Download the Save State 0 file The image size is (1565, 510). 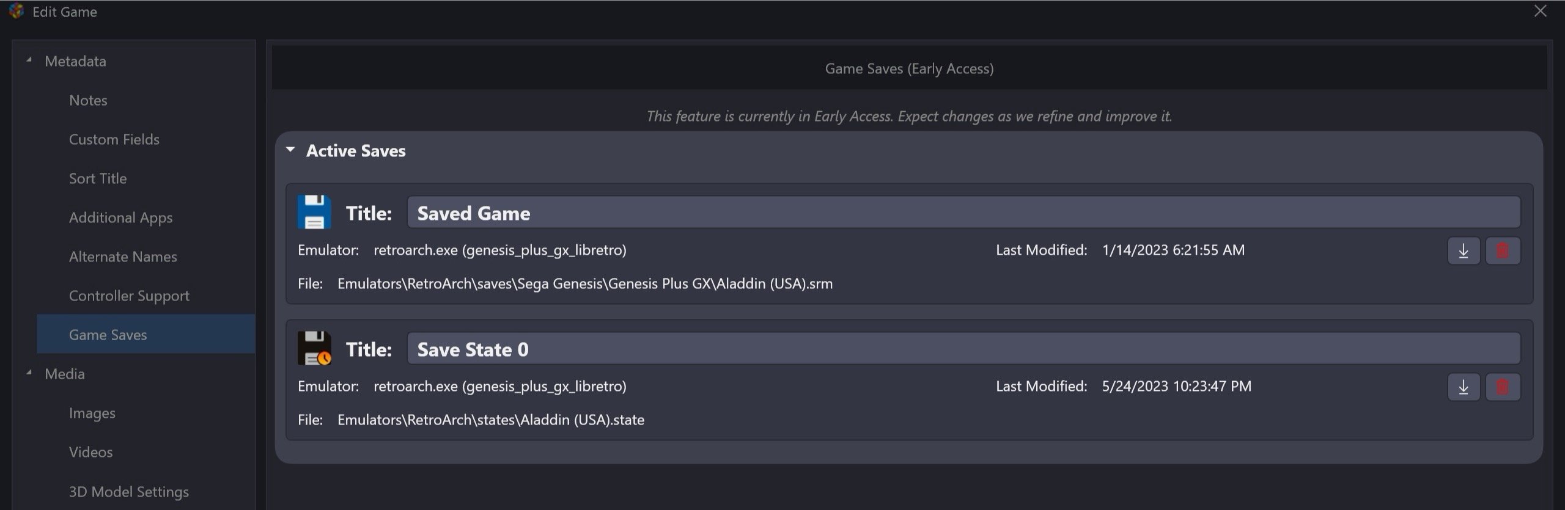1464,387
